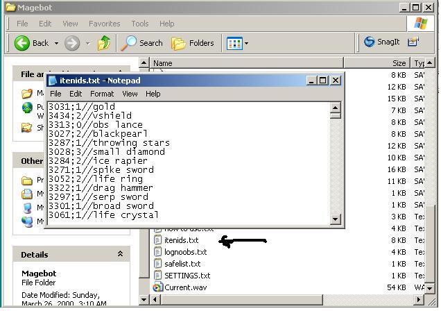The width and height of the screenshot is (441, 311).
Task: Click lognoobs.txt text file icon
Action: tap(157, 251)
